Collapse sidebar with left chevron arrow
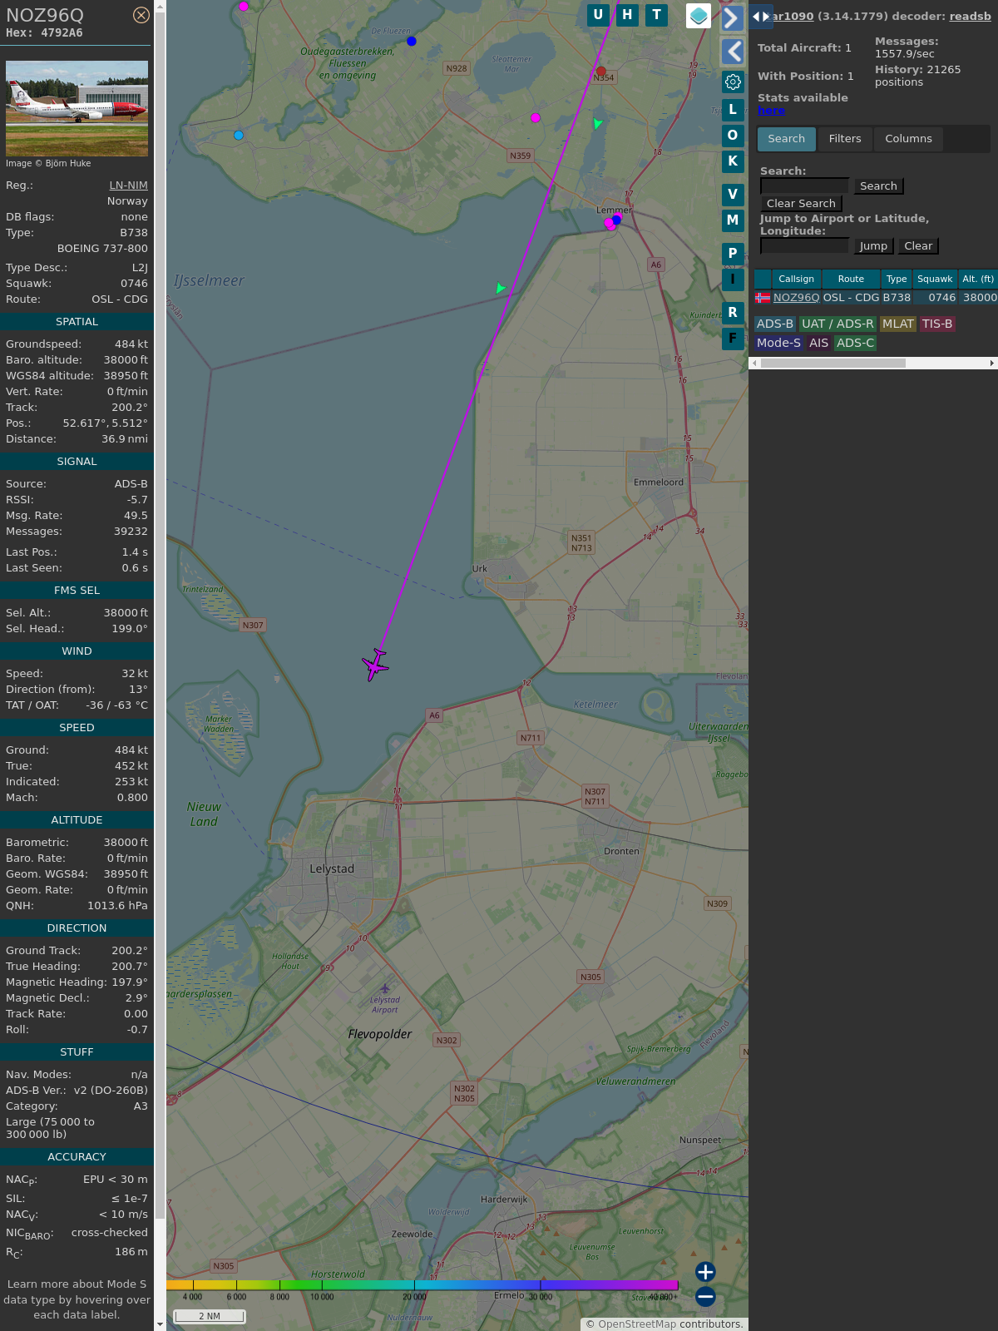 point(732,52)
